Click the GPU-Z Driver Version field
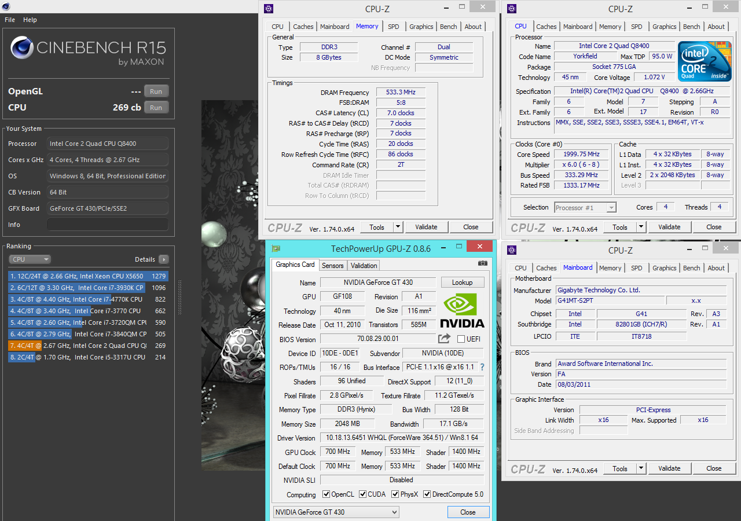The image size is (741, 521). pos(402,438)
